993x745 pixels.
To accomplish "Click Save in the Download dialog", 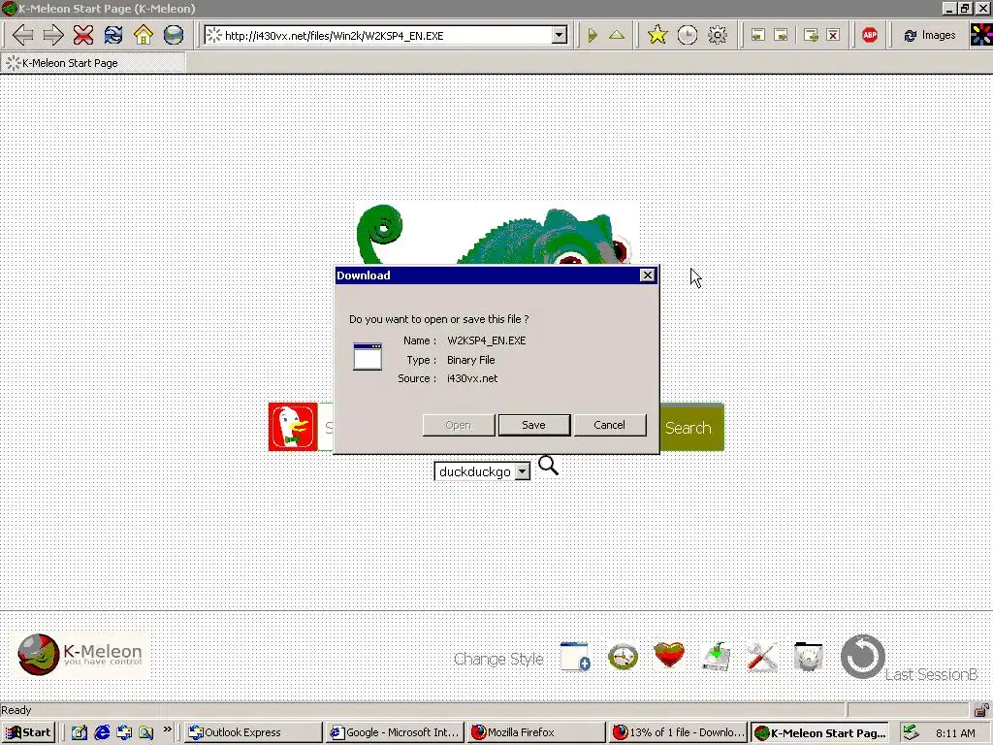I will coord(534,425).
